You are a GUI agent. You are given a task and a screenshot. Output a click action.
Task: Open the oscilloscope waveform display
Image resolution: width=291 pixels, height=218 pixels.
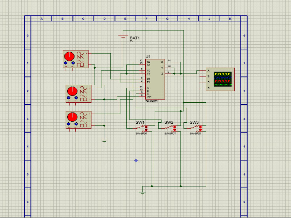[223, 79]
